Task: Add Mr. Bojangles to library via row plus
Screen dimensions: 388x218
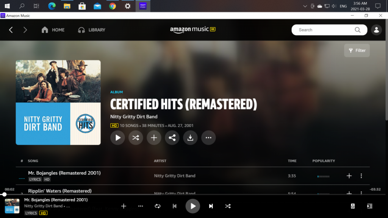Action: click(349, 176)
